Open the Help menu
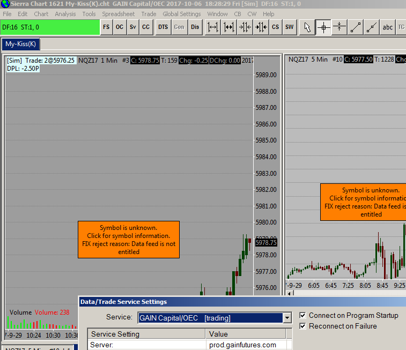 click(269, 14)
